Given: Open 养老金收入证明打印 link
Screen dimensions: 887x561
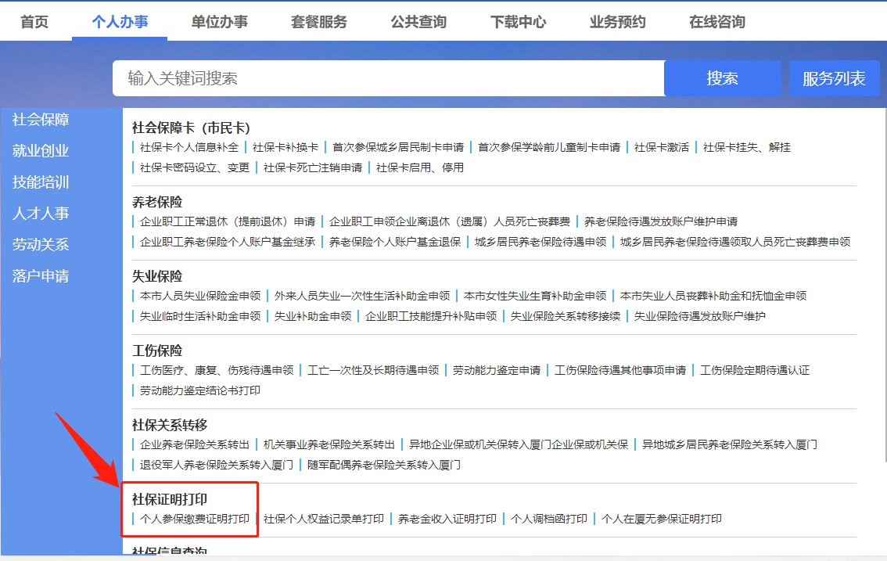Looking at the screenshot, I should click(x=447, y=519).
